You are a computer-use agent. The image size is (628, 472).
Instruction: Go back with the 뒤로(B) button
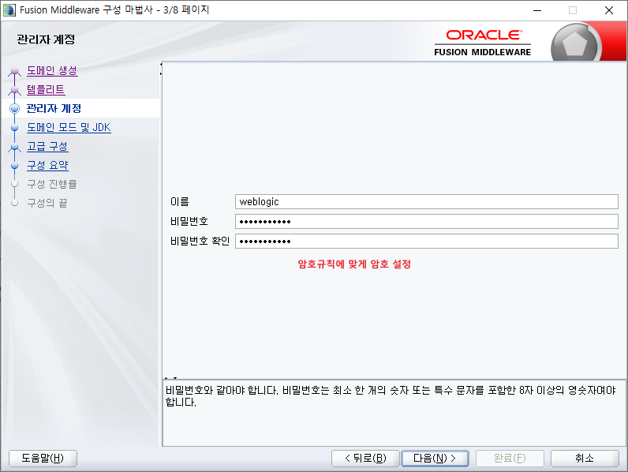point(365,458)
